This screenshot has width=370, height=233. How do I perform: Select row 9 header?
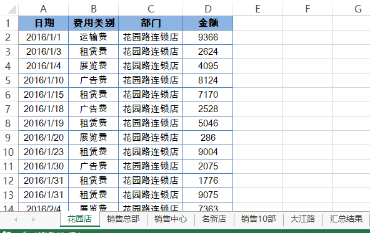click(9, 138)
